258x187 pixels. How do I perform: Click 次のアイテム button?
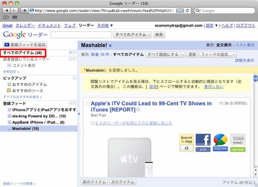[x=123, y=182]
